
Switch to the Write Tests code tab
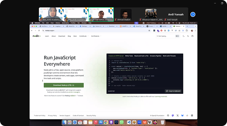click(129, 56)
